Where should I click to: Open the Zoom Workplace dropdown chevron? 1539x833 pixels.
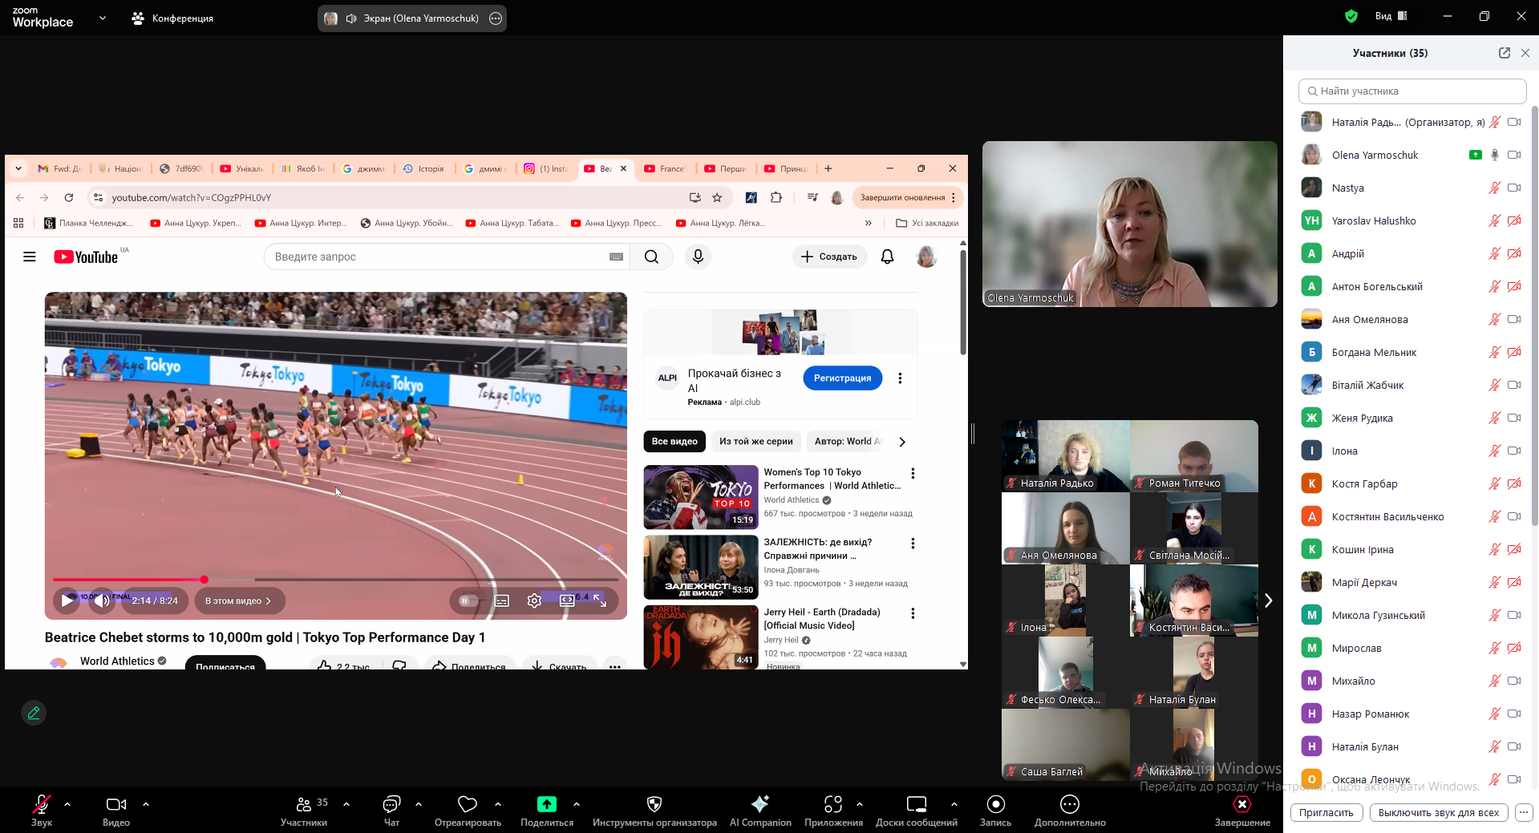click(x=103, y=18)
